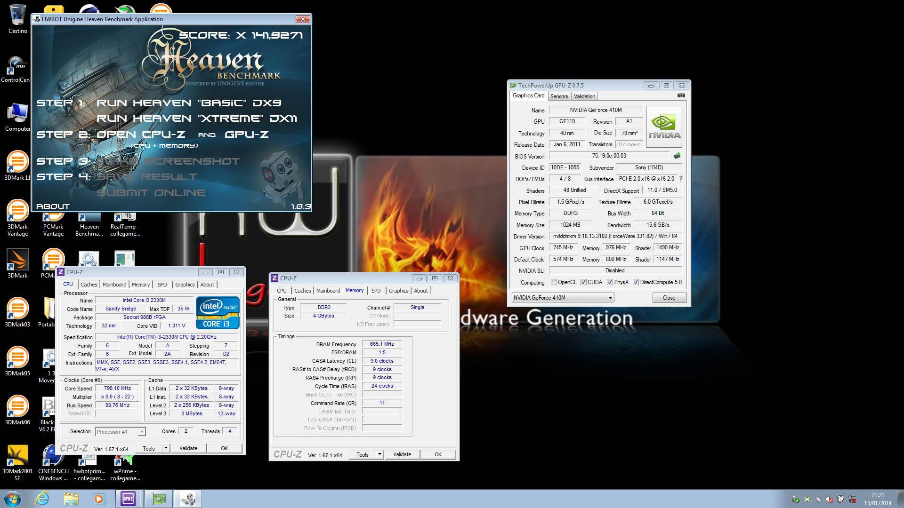Click Run Heaven "Basic" DX9
The height and width of the screenshot is (508, 904).
(x=189, y=103)
